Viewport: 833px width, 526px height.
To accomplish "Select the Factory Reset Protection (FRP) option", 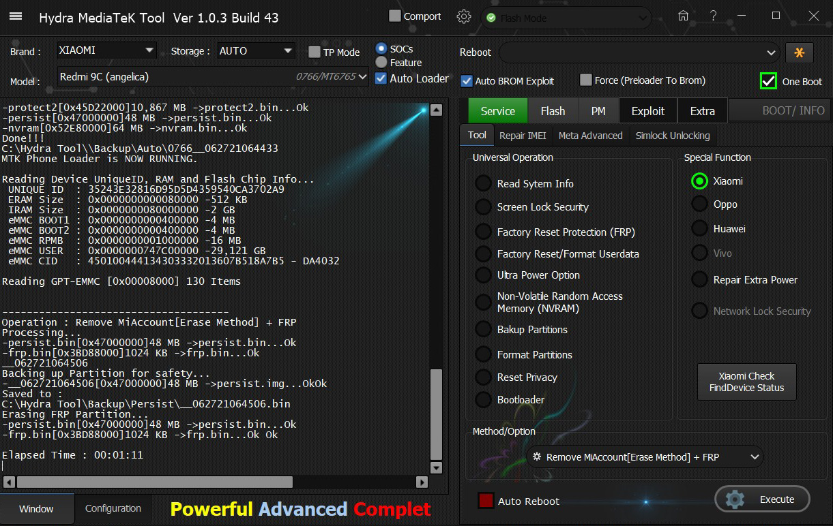I will 484,232.
